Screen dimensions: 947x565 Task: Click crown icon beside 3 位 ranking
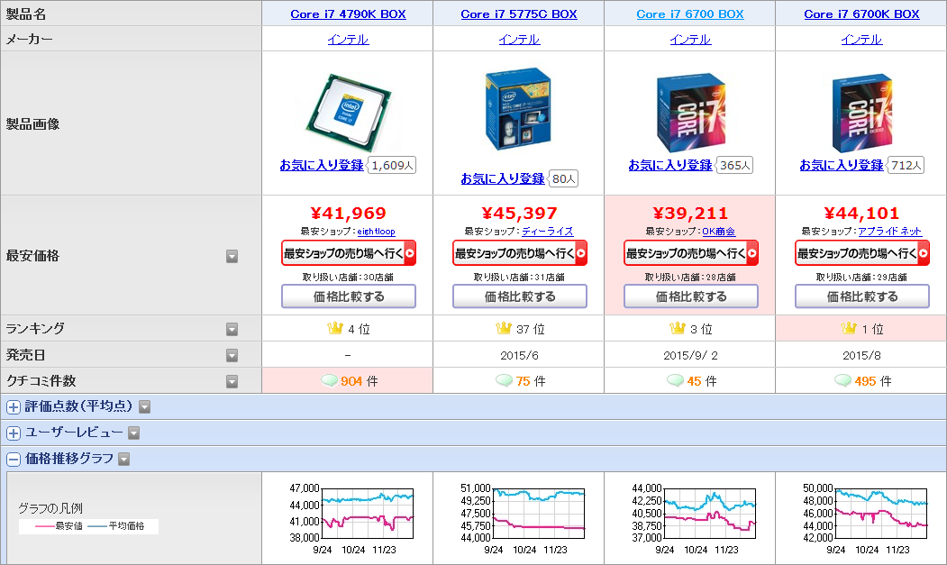point(678,328)
